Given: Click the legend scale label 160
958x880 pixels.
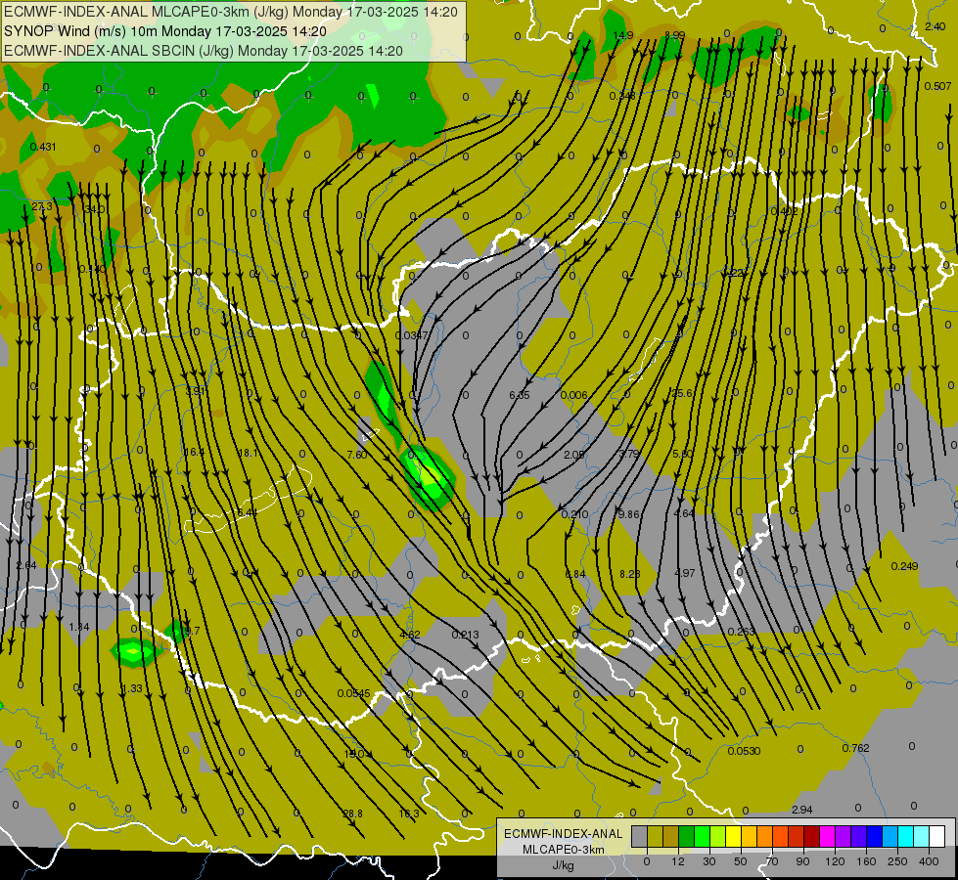Looking at the screenshot, I should pyautogui.click(x=866, y=861).
